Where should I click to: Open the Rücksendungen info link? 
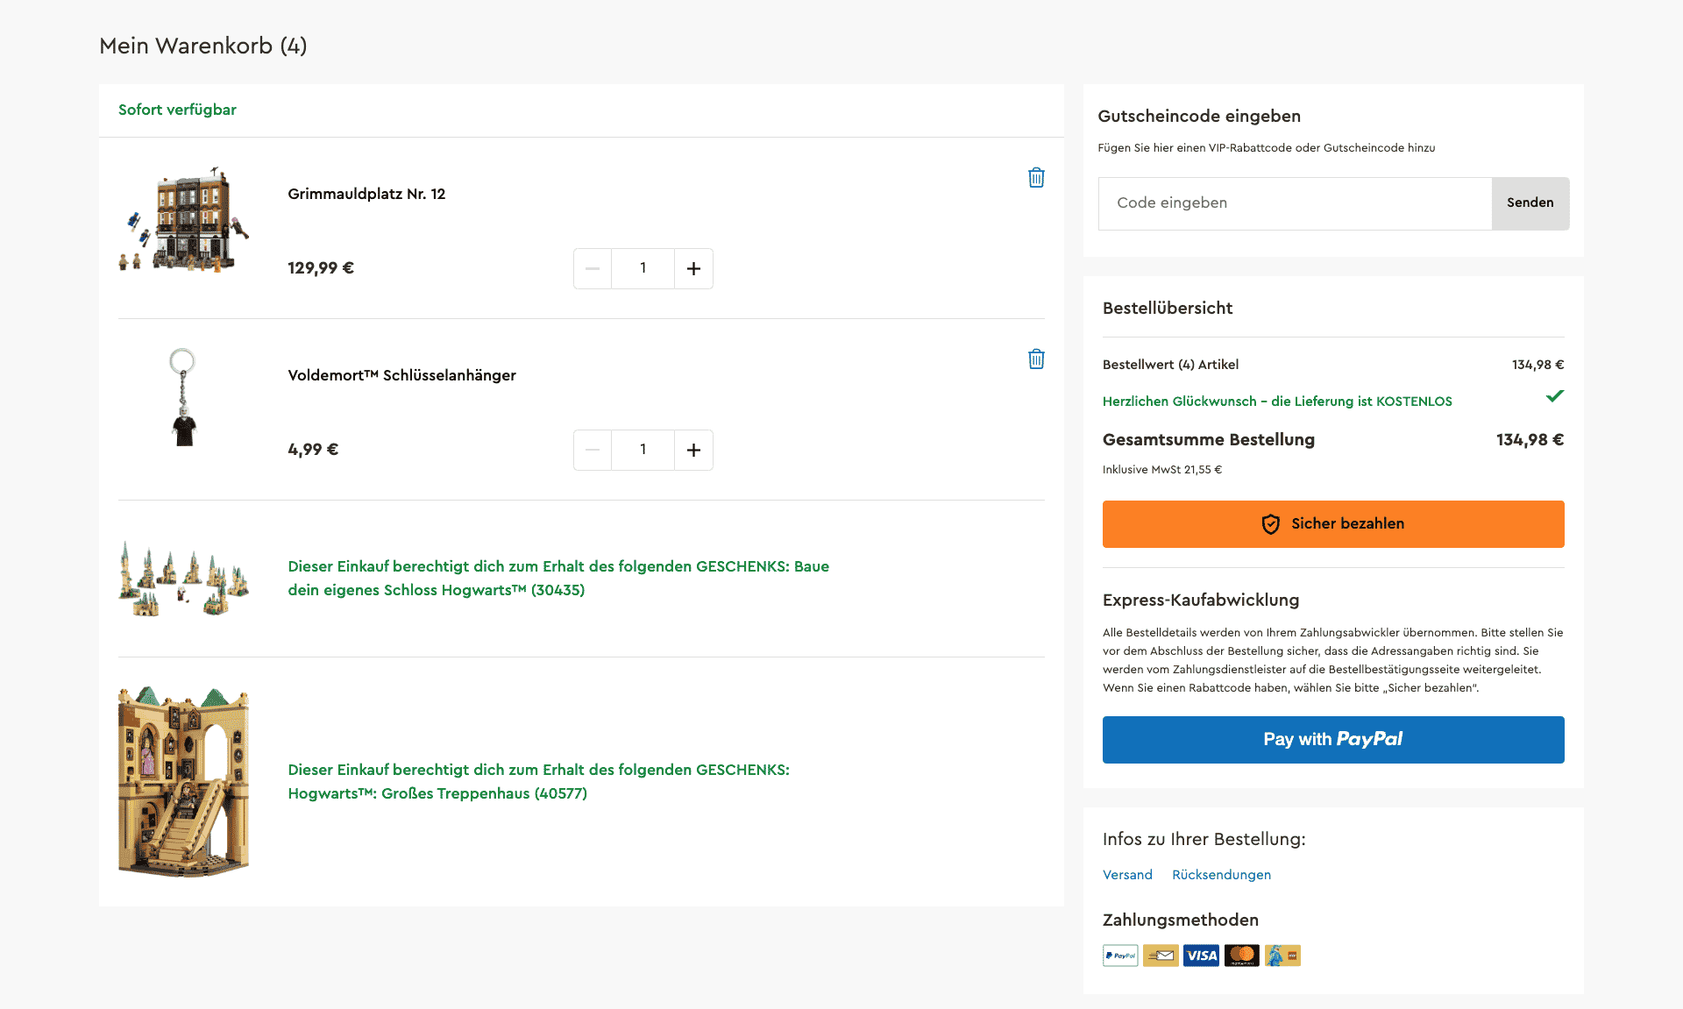tap(1221, 875)
